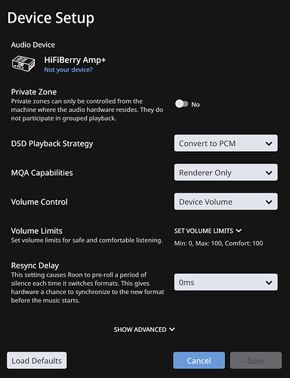Click the chevron in Renderer Only box
The image size is (290, 378).
point(269,173)
